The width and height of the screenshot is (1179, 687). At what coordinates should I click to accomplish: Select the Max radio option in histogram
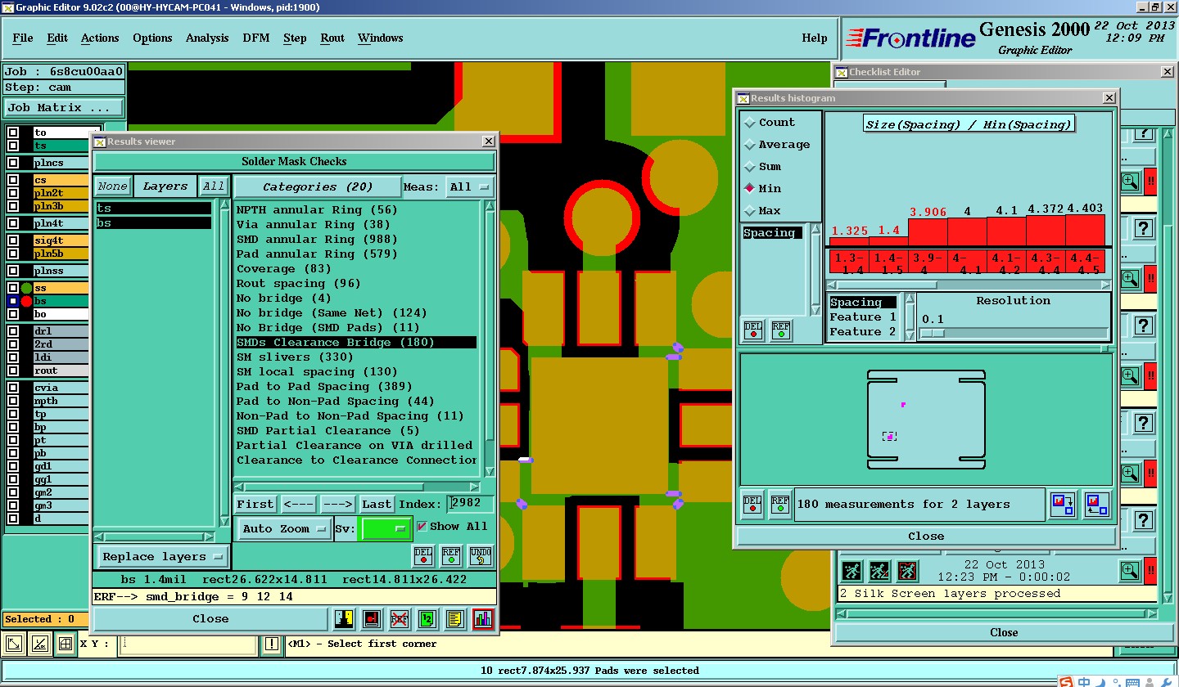pyautogui.click(x=750, y=211)
